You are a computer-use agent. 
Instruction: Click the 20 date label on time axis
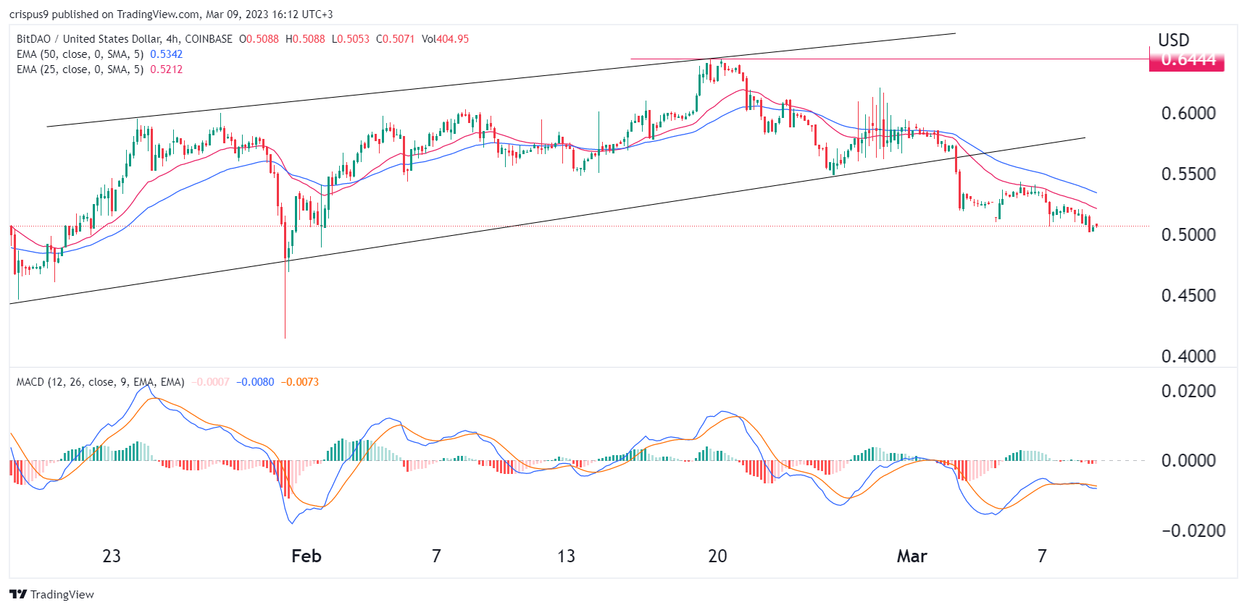coord(717,556)
